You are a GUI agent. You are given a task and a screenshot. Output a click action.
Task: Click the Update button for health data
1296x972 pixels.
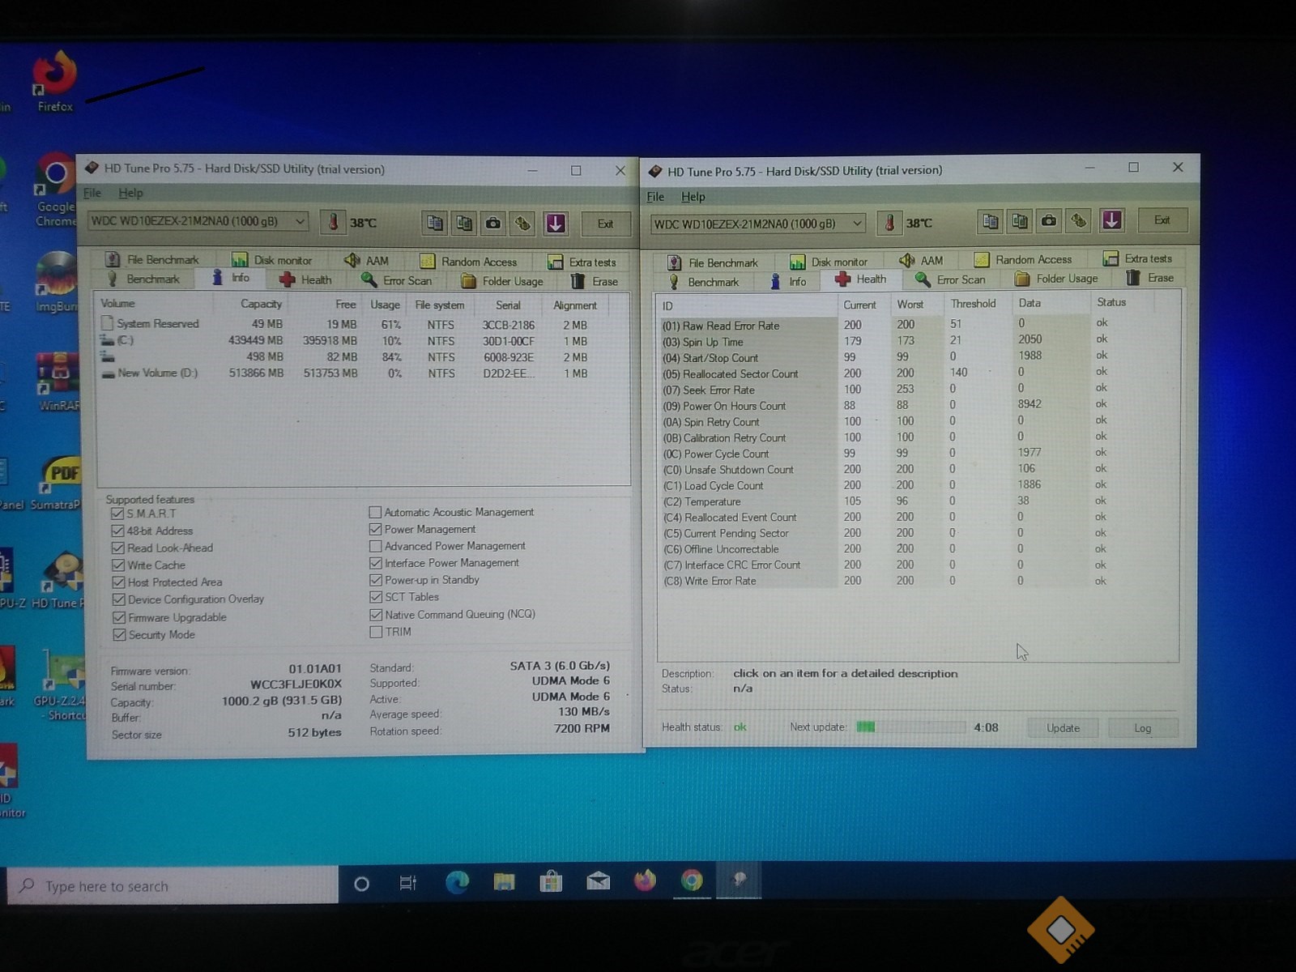(x=1063, y=727)
